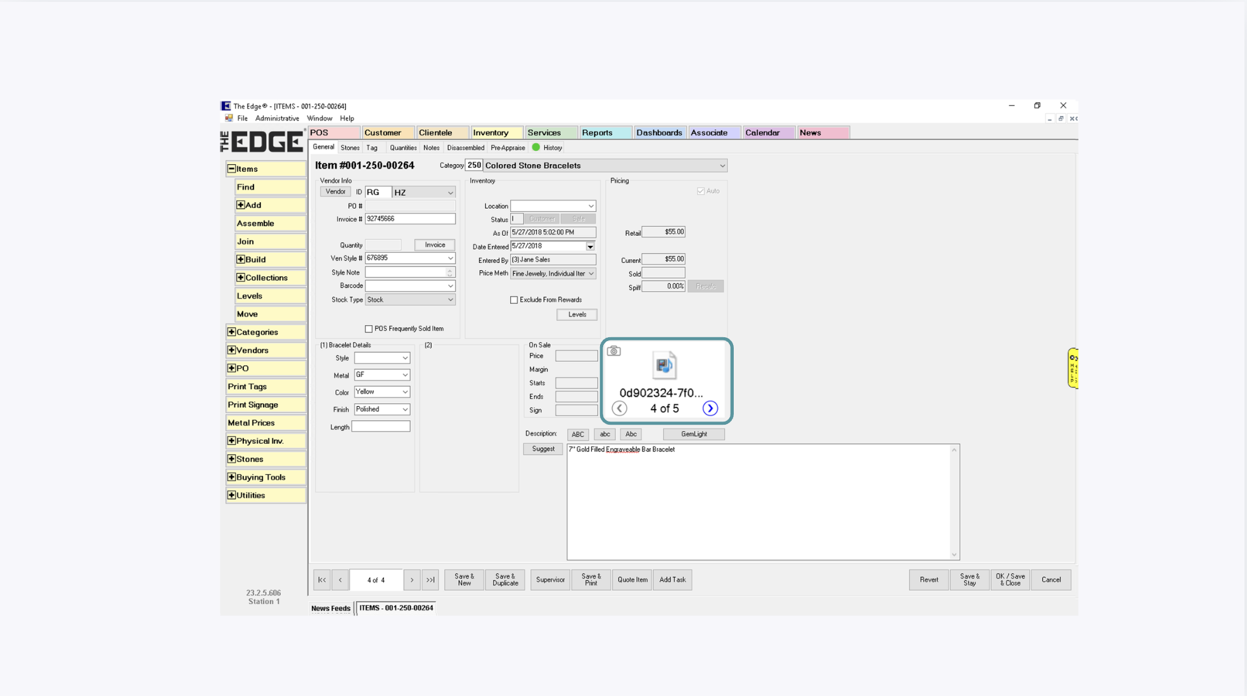Expand the Physical Inv. section
Viewport: 1247px width, 696px height.
click(231, 441)
